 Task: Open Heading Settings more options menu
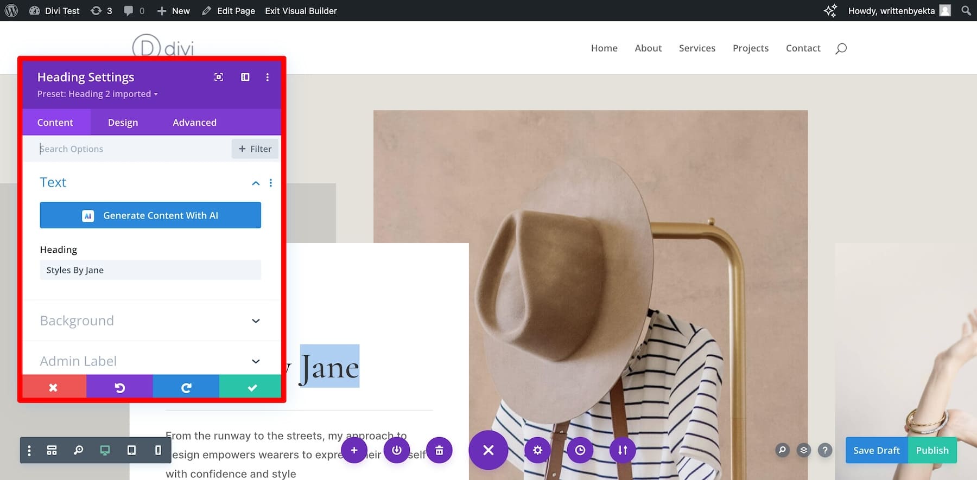point(267,77)
